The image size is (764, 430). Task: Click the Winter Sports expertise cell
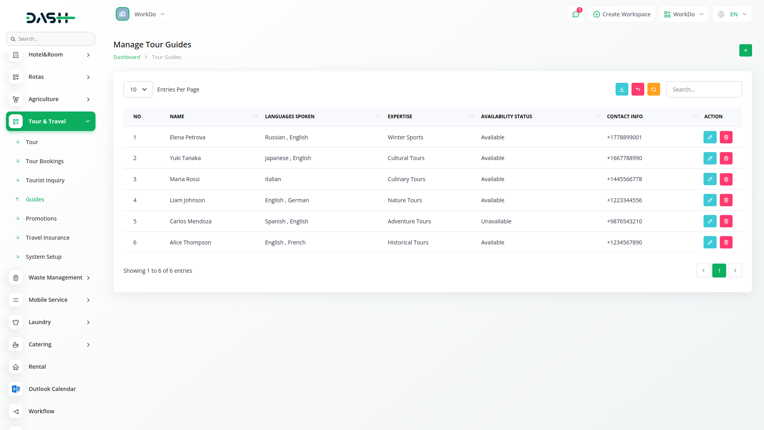405,137
